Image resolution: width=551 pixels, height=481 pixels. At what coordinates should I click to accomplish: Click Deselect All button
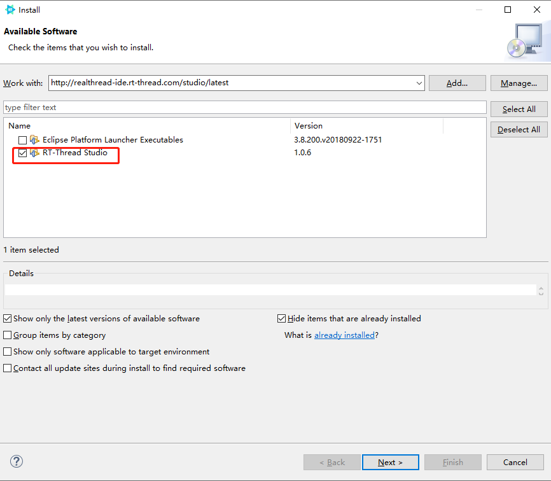coord(519,130)
